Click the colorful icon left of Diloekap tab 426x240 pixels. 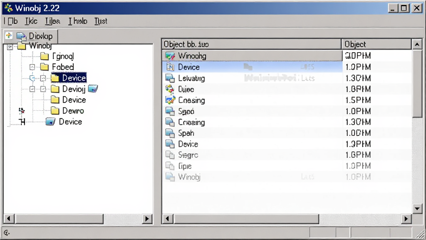point(9,36)
